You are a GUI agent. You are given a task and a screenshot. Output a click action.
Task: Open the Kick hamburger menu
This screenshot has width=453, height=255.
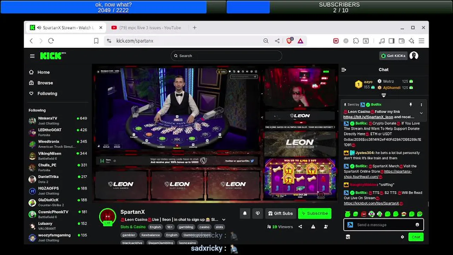[x=32, y=56]
